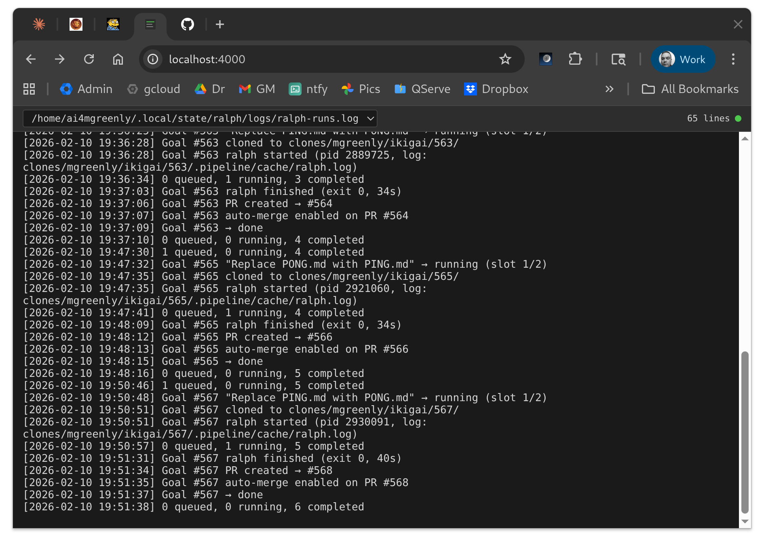
Task: Click the dark-mode moon extension icon
Action: pos(545,59)
